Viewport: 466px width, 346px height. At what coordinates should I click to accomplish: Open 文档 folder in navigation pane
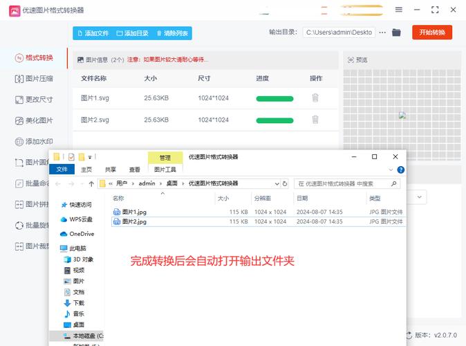74,292
